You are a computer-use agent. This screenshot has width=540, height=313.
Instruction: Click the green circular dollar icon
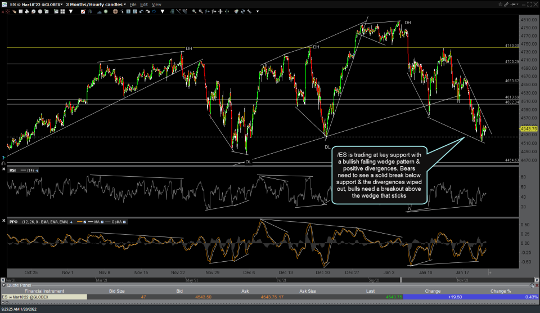pyautogui.click(x=106, y=11)
